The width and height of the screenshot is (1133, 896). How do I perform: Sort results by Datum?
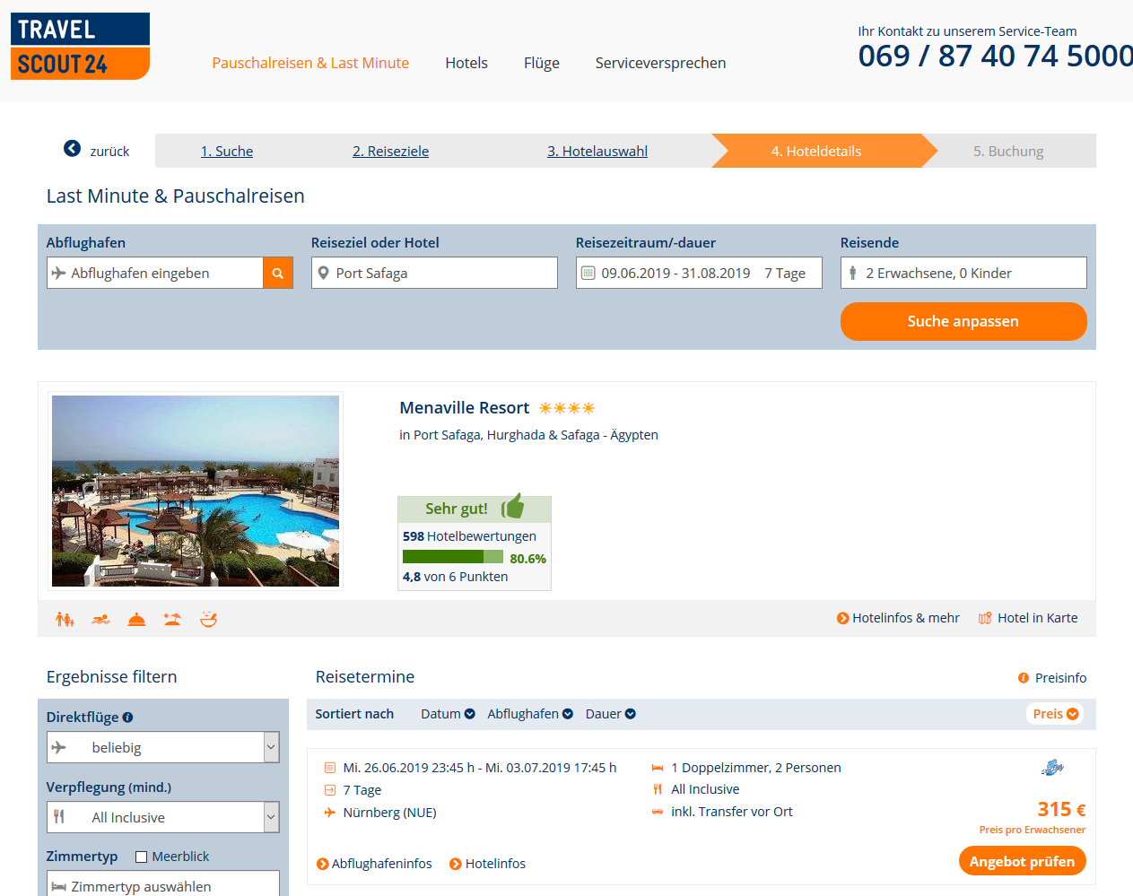[x=448, y=714]
